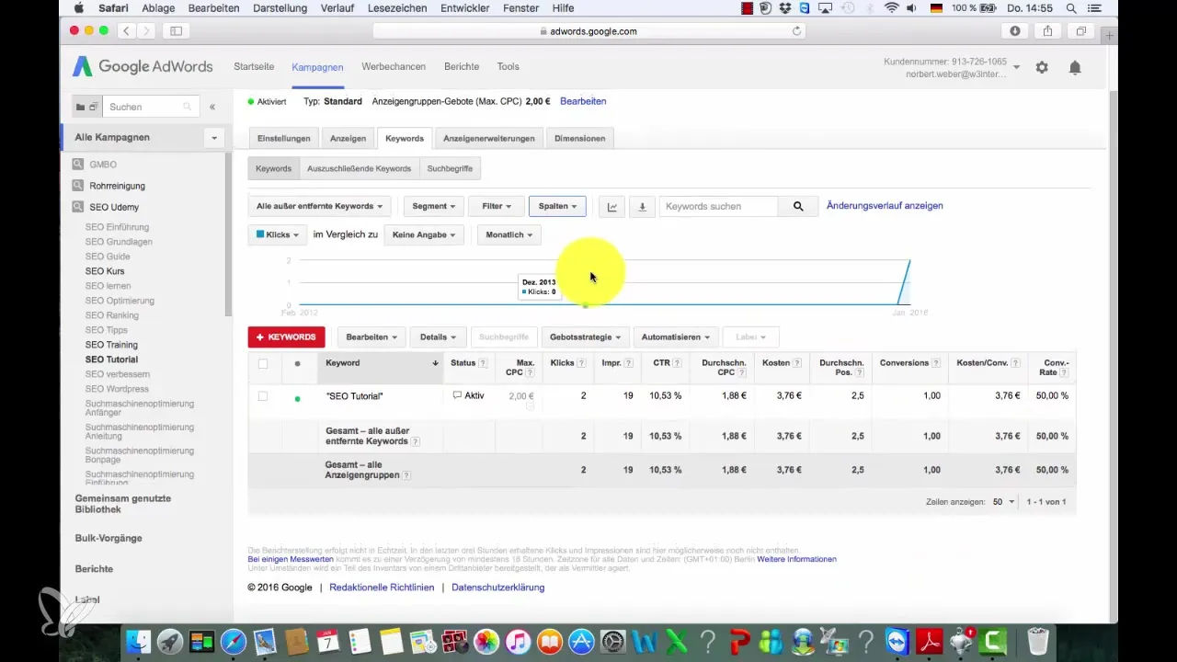Open "Alle außer entfernte Keywords" dropdown

point(319,207)
